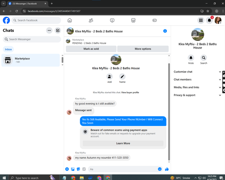
Task: Reload the page in Chrome
Action: (17, 11)
